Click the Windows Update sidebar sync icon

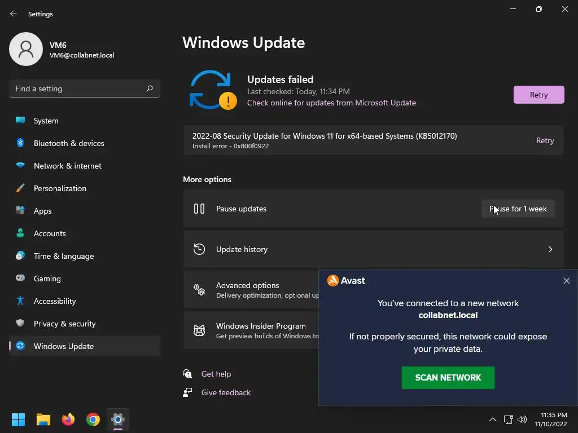click(x=20, y=346)
